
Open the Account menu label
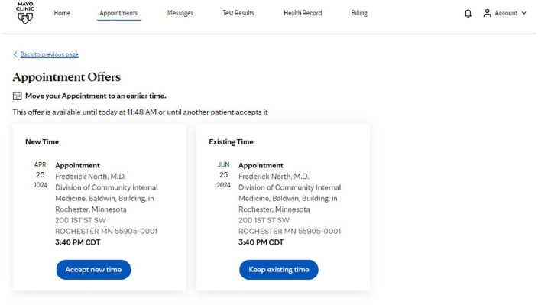[506, 13]
